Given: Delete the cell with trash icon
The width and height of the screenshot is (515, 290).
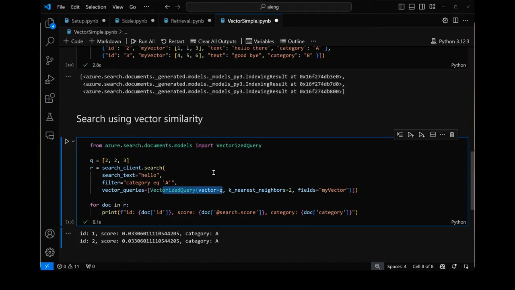Looking at the screenshot, I should click(x=452, y=135).
